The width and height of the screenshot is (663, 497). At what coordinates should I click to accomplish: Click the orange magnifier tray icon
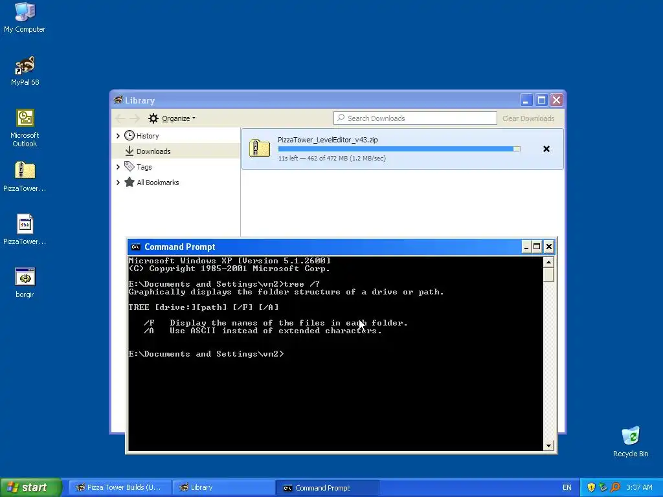(x=615, y=487)
